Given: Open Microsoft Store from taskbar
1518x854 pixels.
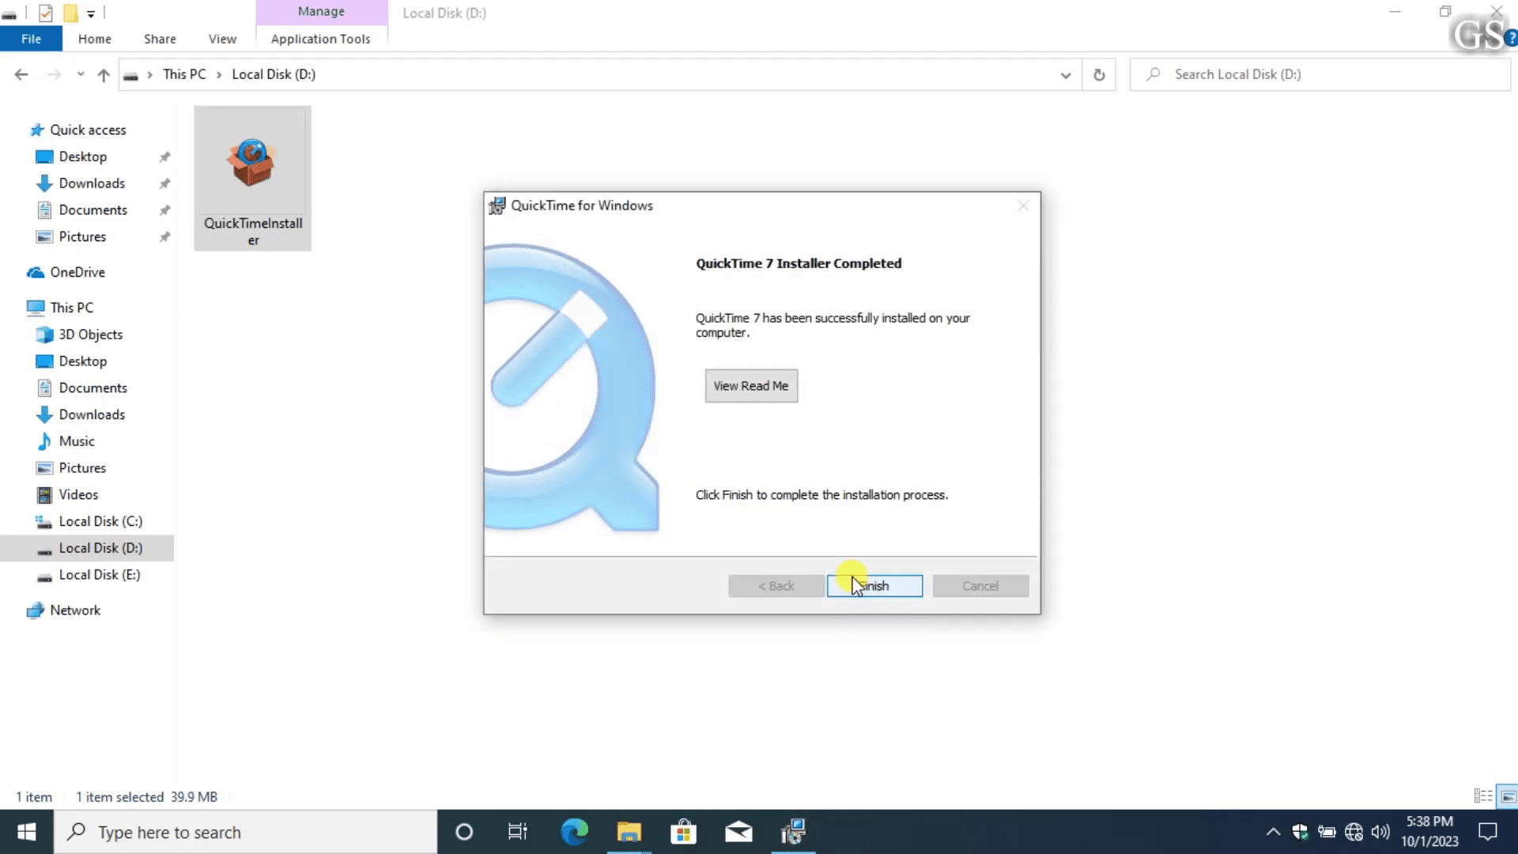Looking at the screenshot, I should (x=684, y=832).
